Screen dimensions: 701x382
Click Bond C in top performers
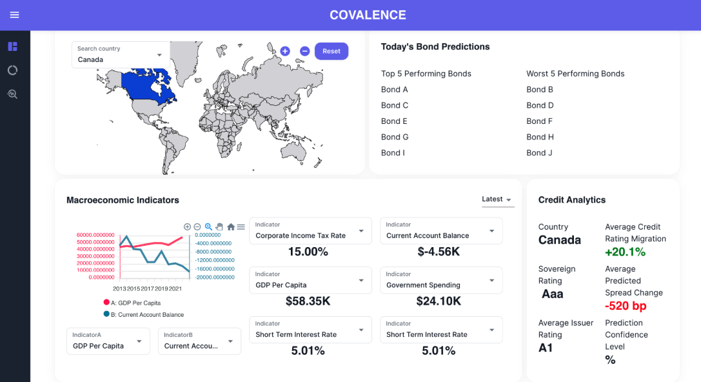(394, 105)
